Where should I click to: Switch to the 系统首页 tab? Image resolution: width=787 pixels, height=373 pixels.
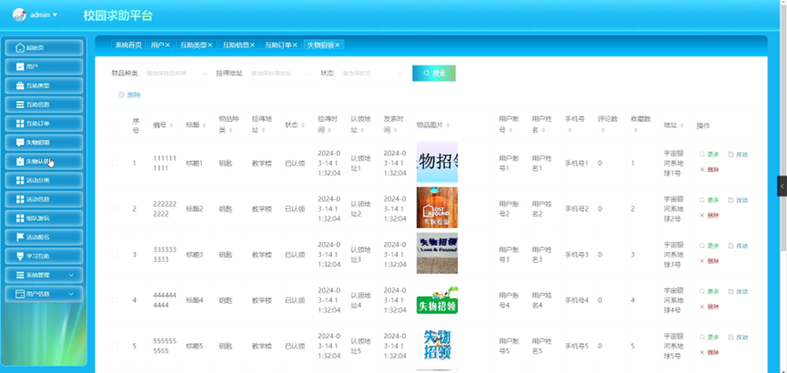128,45
